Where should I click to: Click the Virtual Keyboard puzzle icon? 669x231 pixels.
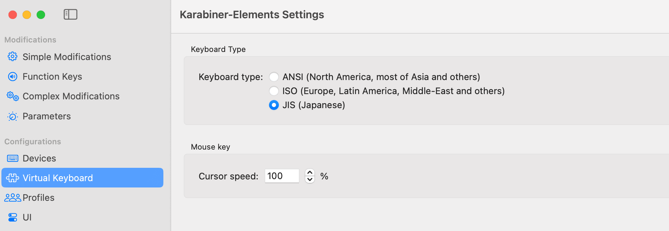click(13, 178)
